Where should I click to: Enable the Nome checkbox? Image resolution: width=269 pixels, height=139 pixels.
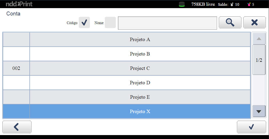click(x=110, y=23)
